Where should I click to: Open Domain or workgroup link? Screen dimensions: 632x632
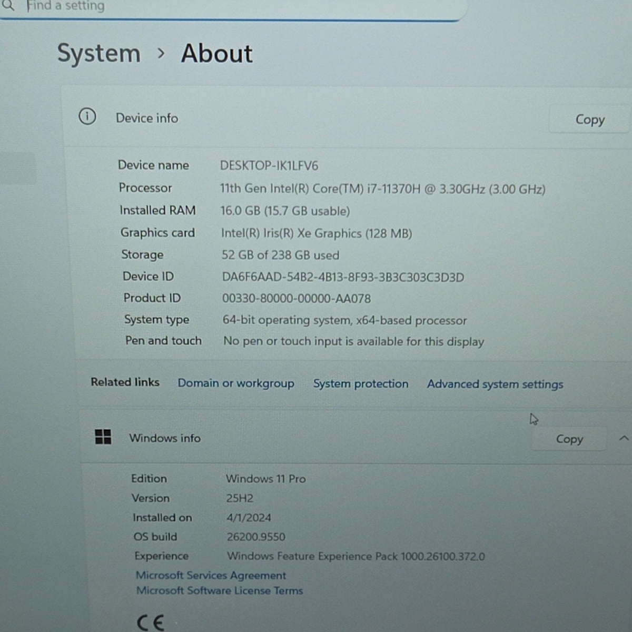pos(236,383)
